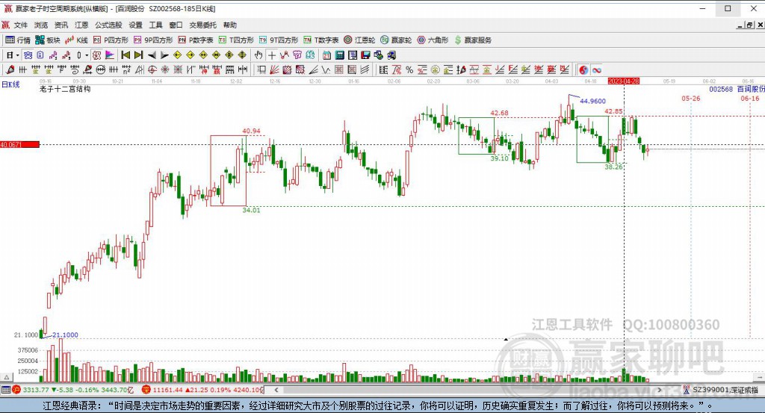765x413 pixels.
Task: Open the 赢家服务 service page
Action: 473,40
